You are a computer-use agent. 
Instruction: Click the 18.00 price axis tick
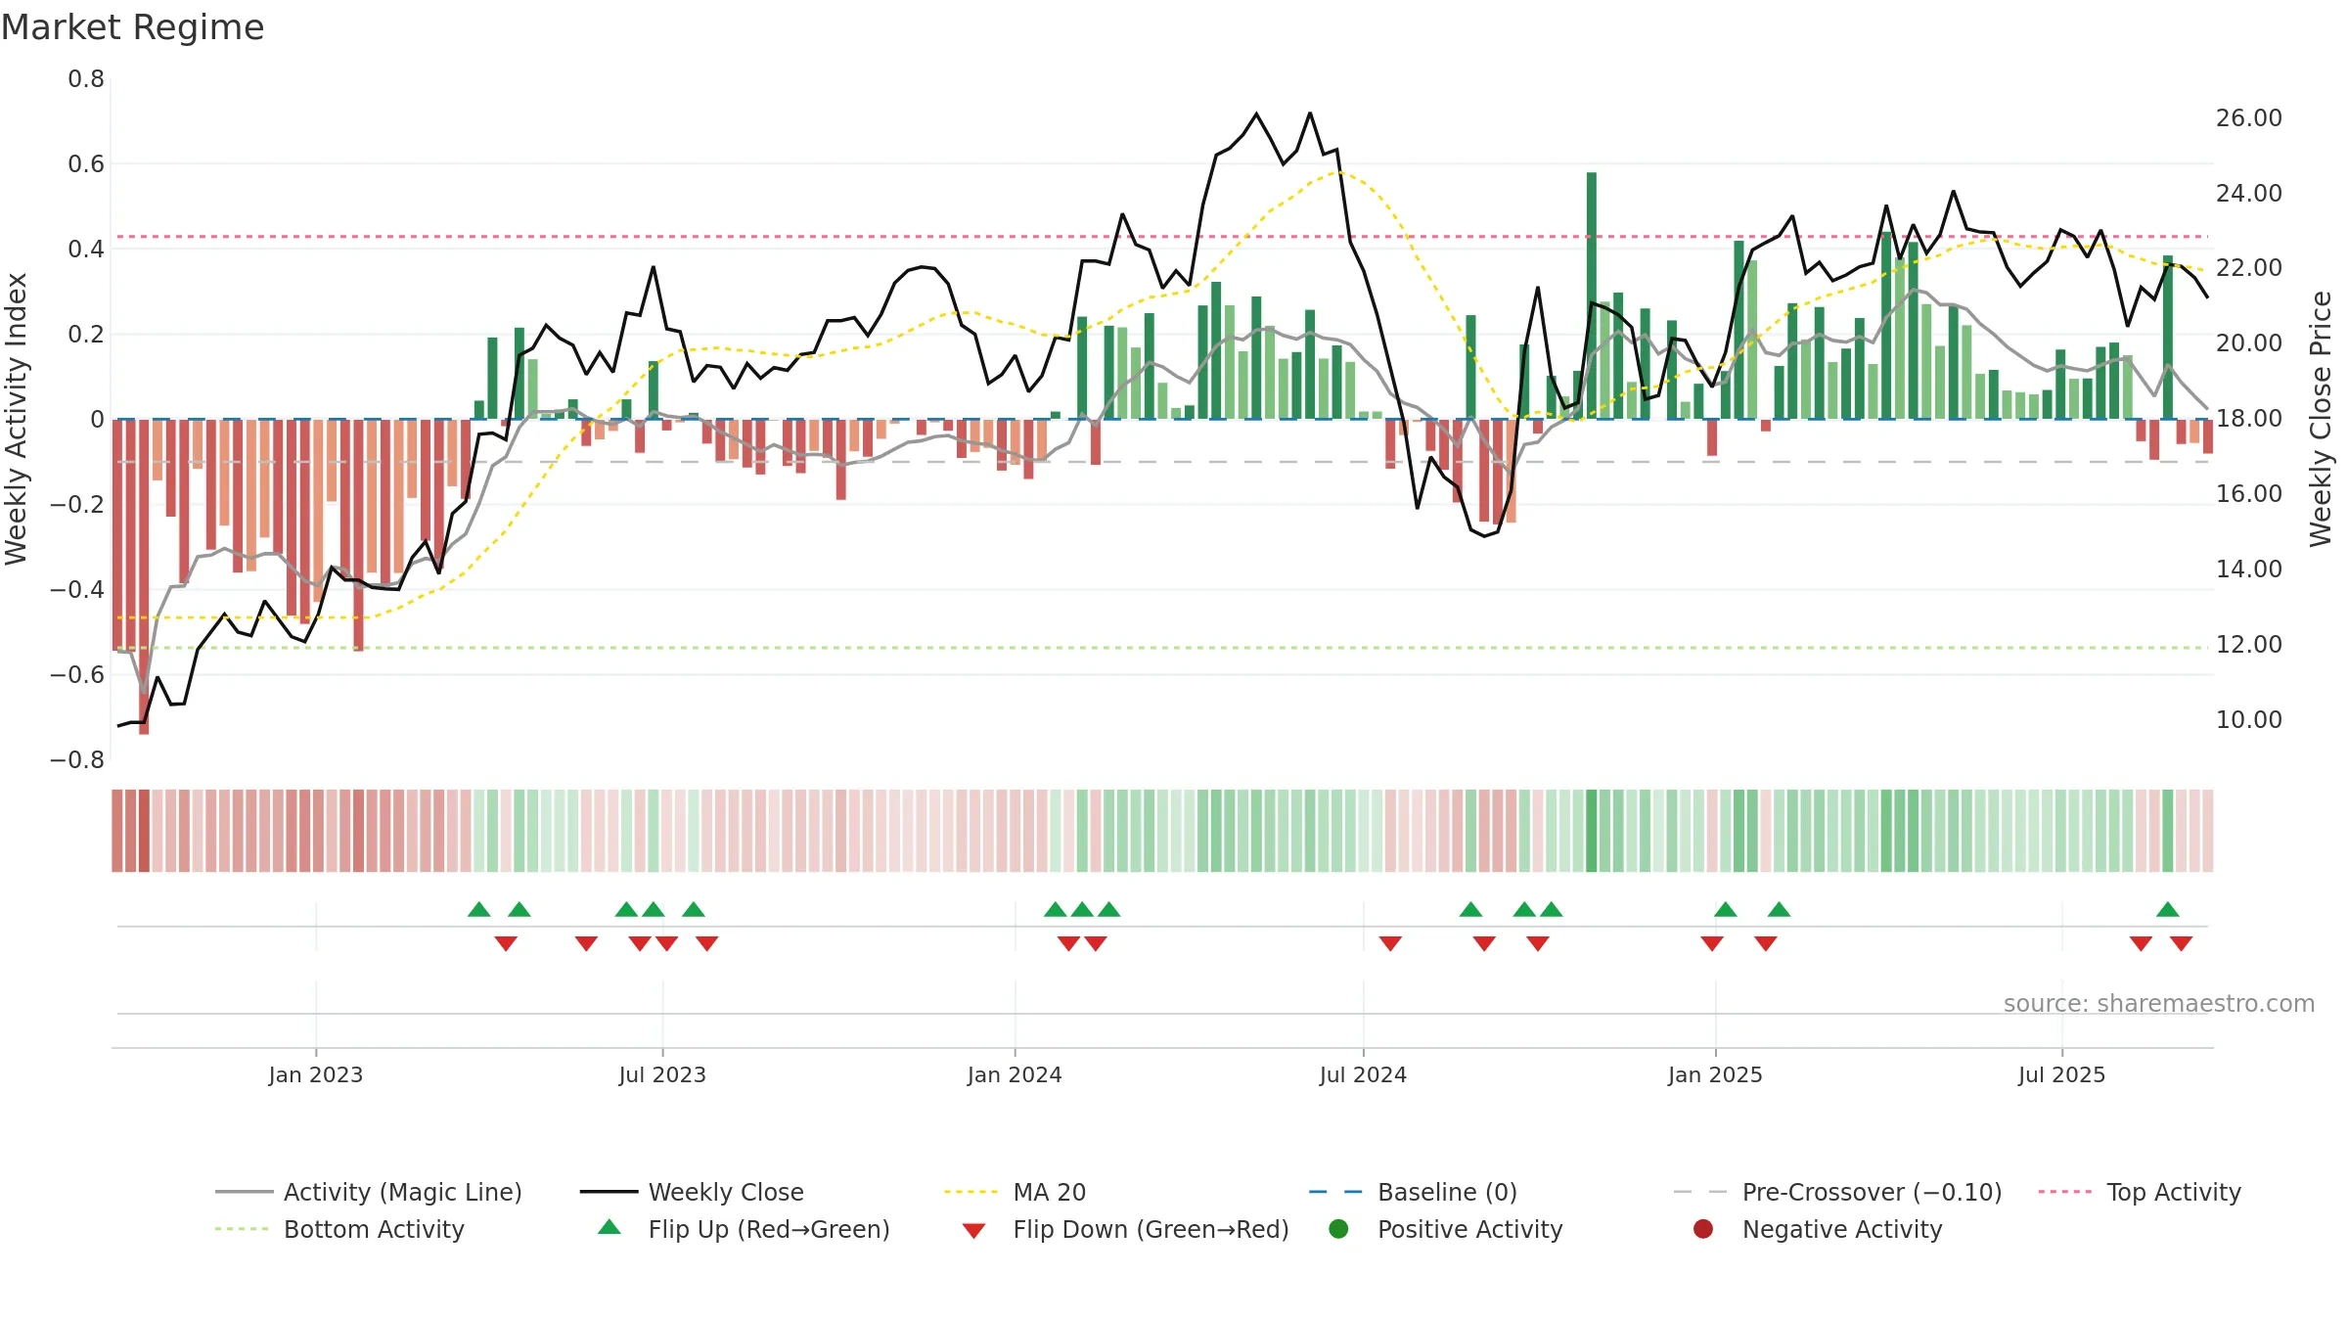(x=2248, y=418)
